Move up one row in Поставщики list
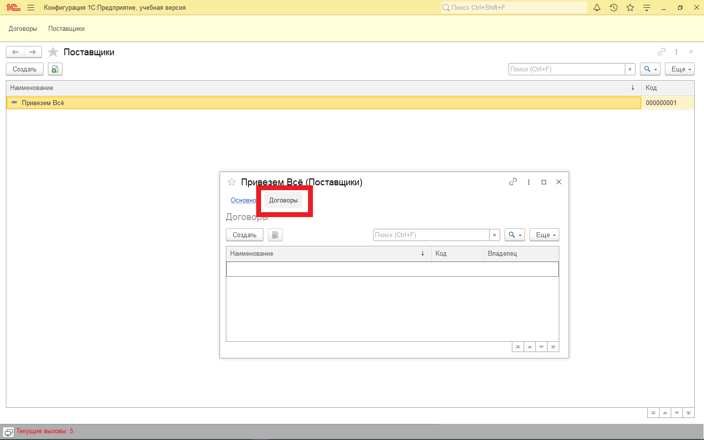The width and height of the screenshot is (704, 440). [x=665, y=413]
